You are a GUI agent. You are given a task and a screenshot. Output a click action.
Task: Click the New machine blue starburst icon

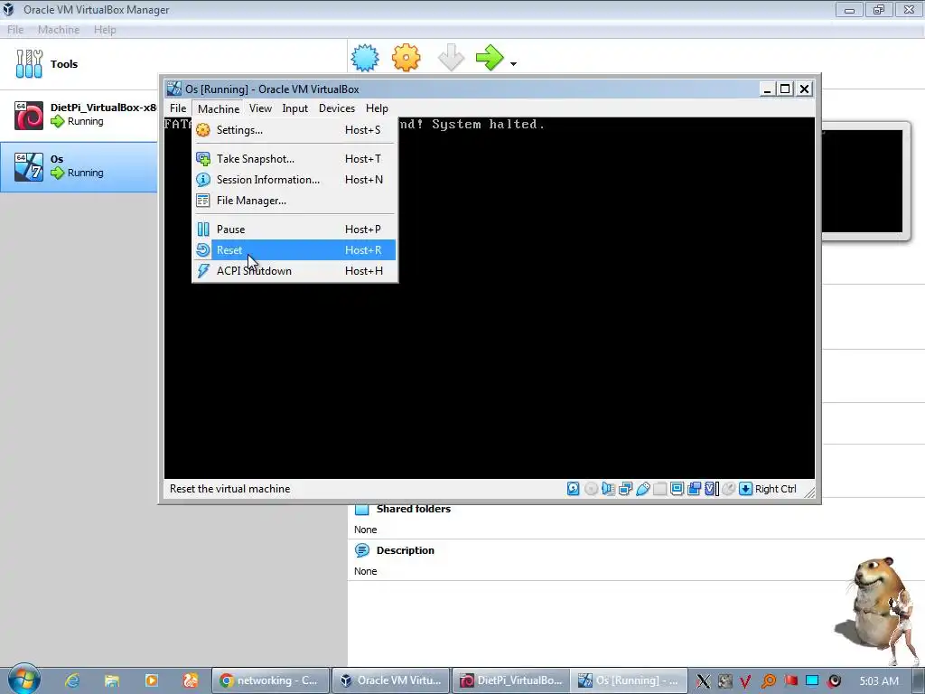click(x=365, y=58)
